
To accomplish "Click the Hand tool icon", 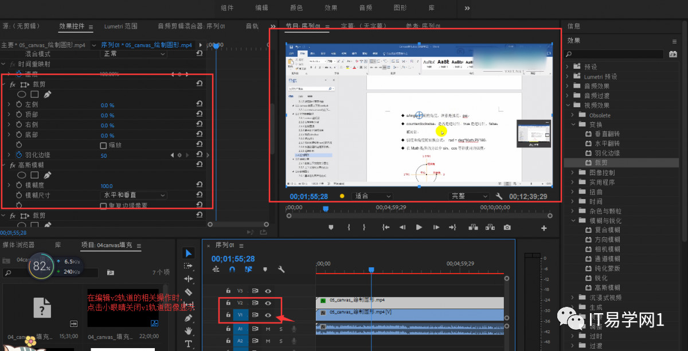I will point(189,331).
